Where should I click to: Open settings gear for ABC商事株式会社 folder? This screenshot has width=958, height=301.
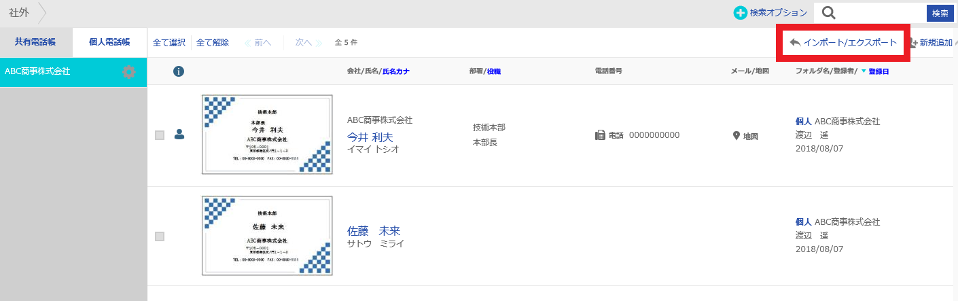click(128, 71)
